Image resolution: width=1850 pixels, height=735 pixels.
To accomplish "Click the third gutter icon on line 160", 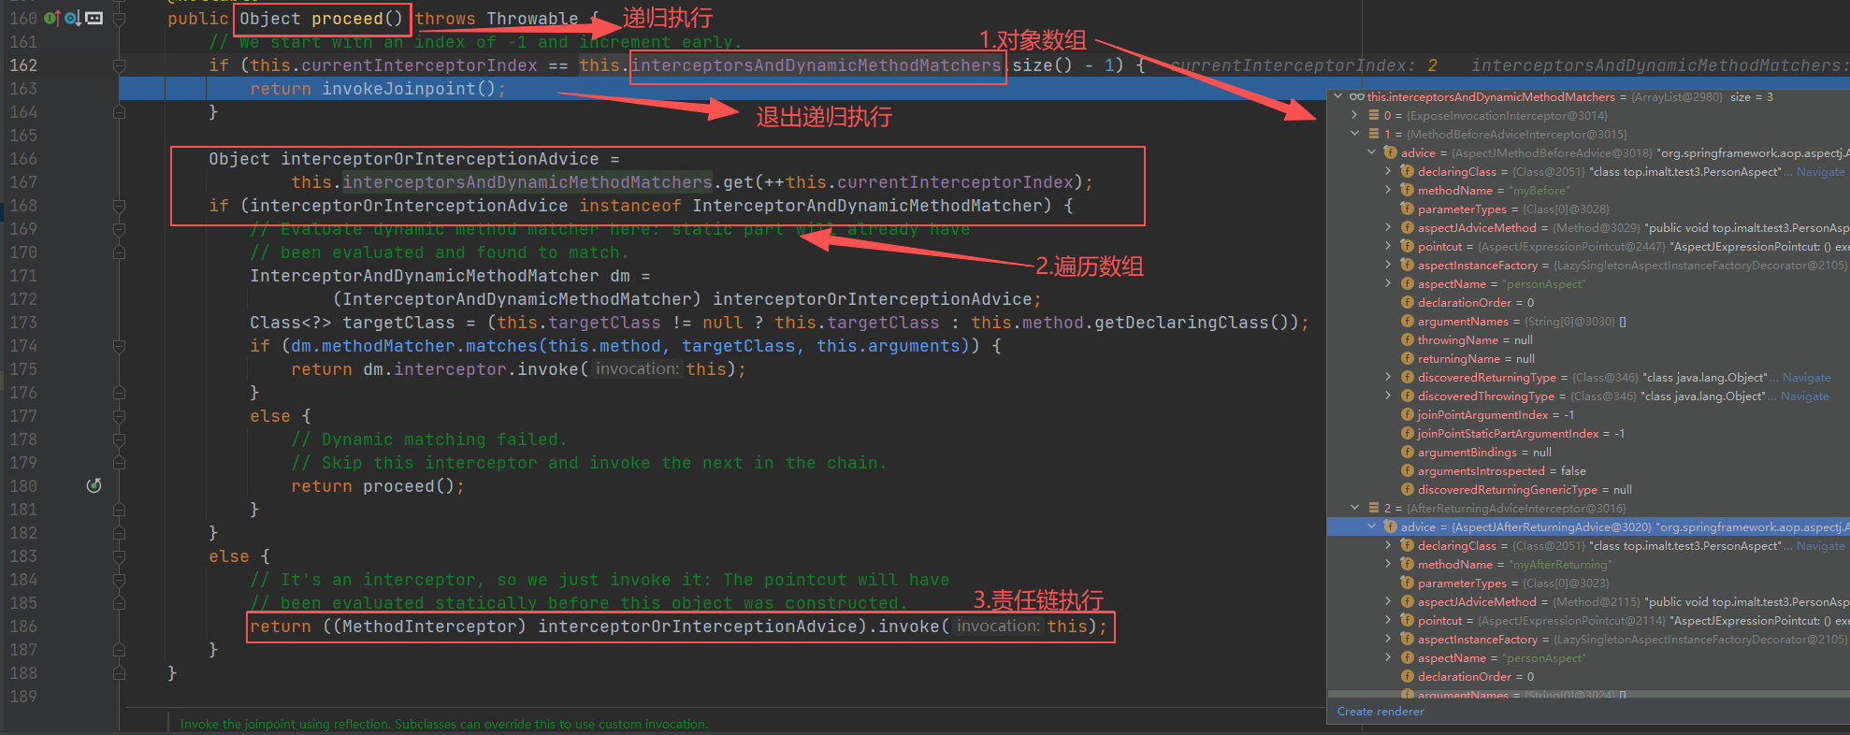I will (94, 18).
